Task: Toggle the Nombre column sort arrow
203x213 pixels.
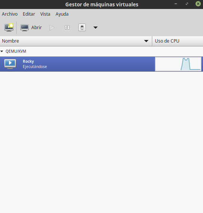Action: pos(146,41)
